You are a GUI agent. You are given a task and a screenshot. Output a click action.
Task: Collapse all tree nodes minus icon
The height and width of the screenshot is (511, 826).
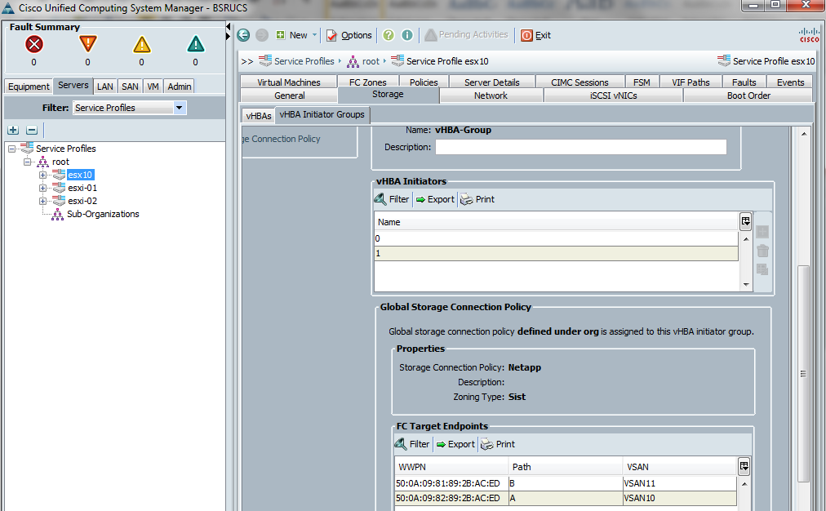(32, 130)
